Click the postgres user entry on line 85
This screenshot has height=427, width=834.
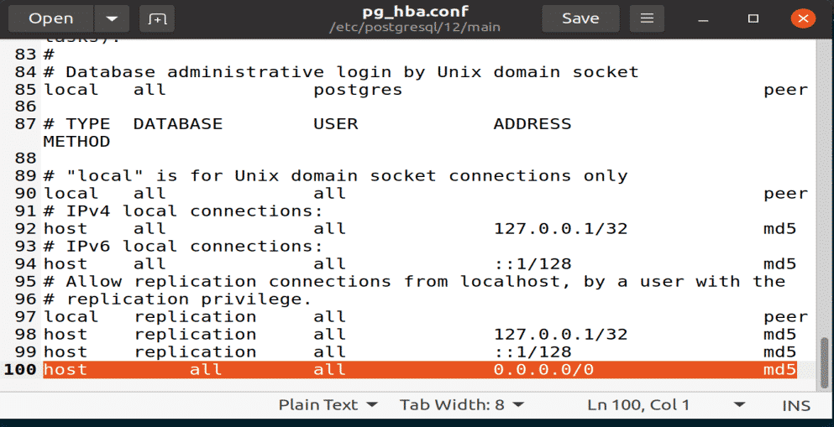[358, 90]
